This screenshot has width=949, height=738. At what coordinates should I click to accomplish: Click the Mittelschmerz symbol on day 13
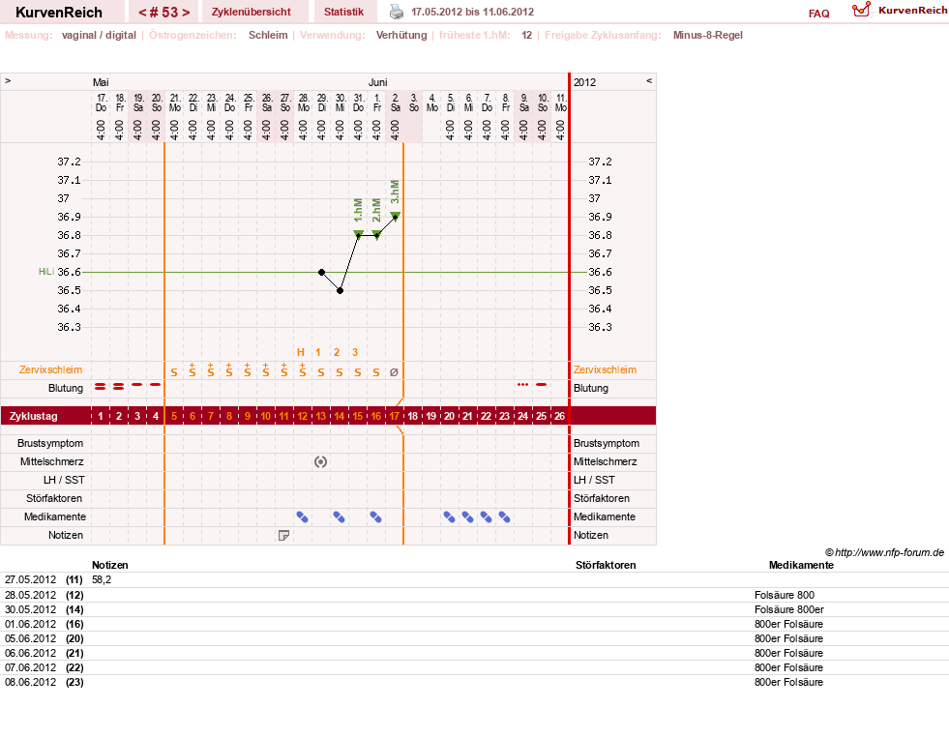pyautogui.click(x=321, y=462)
